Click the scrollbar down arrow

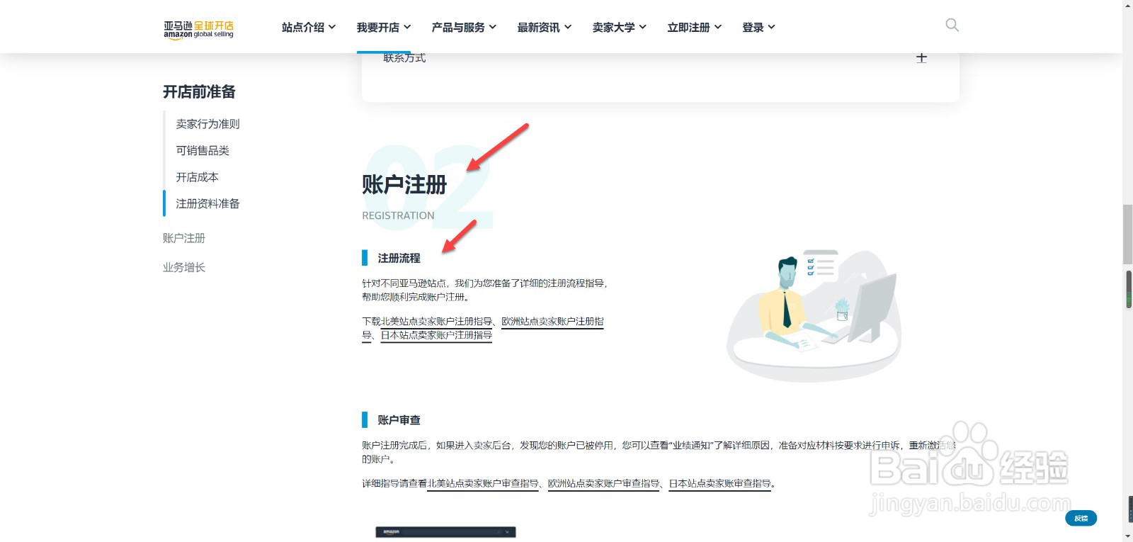1127,537
